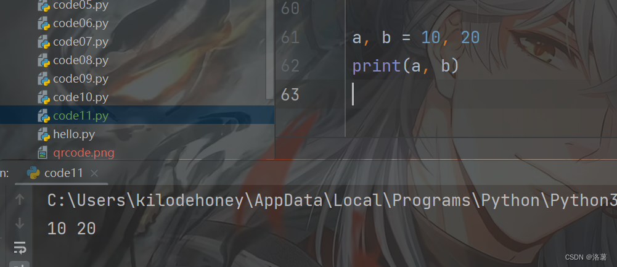617x267 pixels.
Task: Click line number 63 in gutter
Action: (x=290, y=94)
